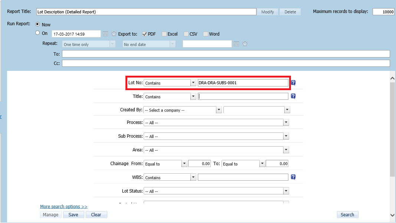Image resolution: width=396 pixels, height=223 pixels.
Task: Select the On scheduled run option
Action: point(37,33)
